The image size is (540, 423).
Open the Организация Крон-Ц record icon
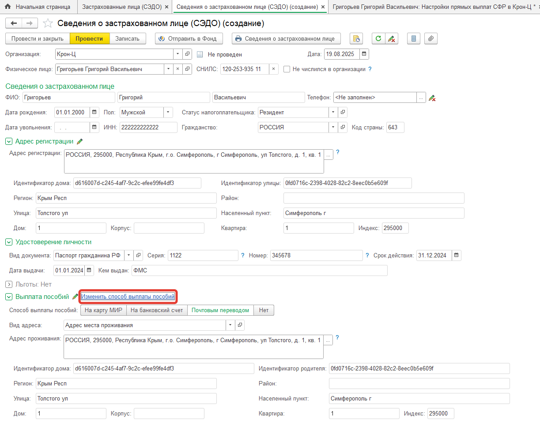(188, 54)
